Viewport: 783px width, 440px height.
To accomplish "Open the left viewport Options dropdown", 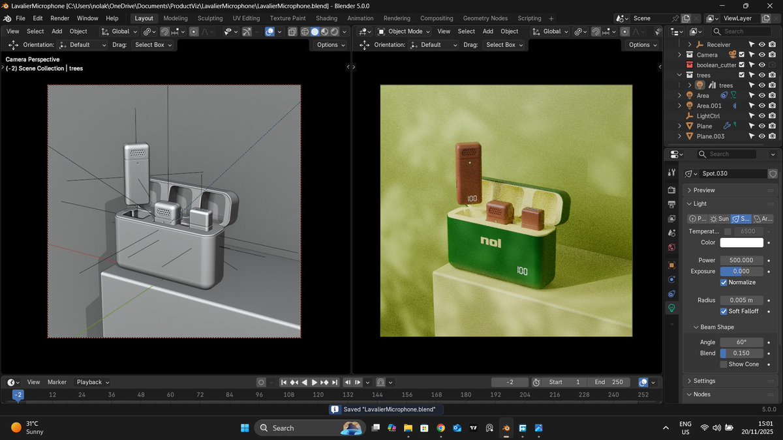I will tap(331, 45).
